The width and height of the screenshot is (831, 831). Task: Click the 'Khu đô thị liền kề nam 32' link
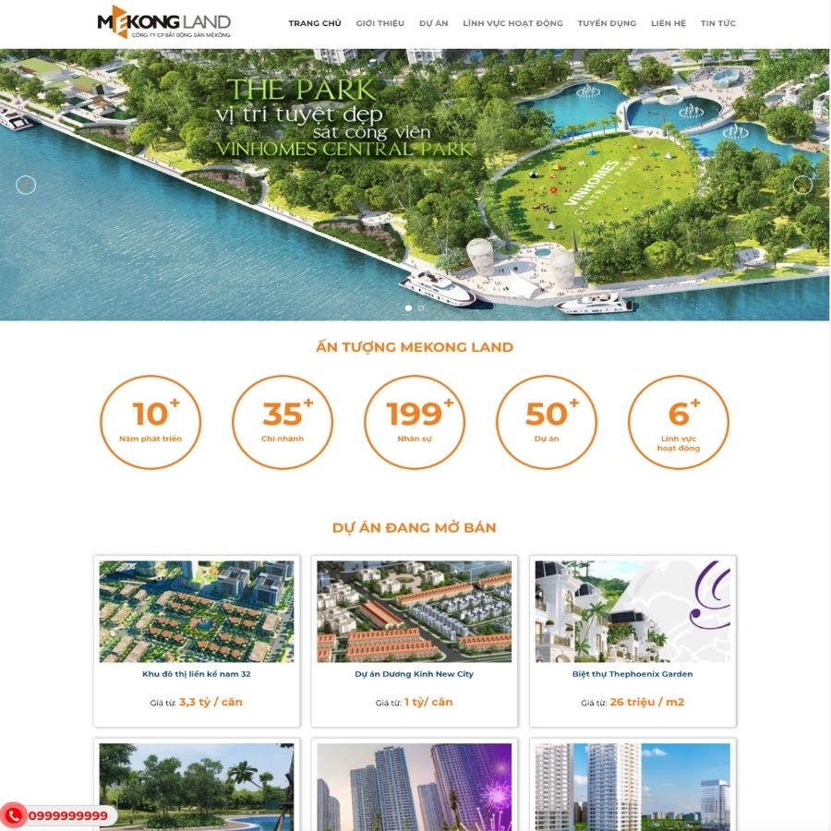197,674
